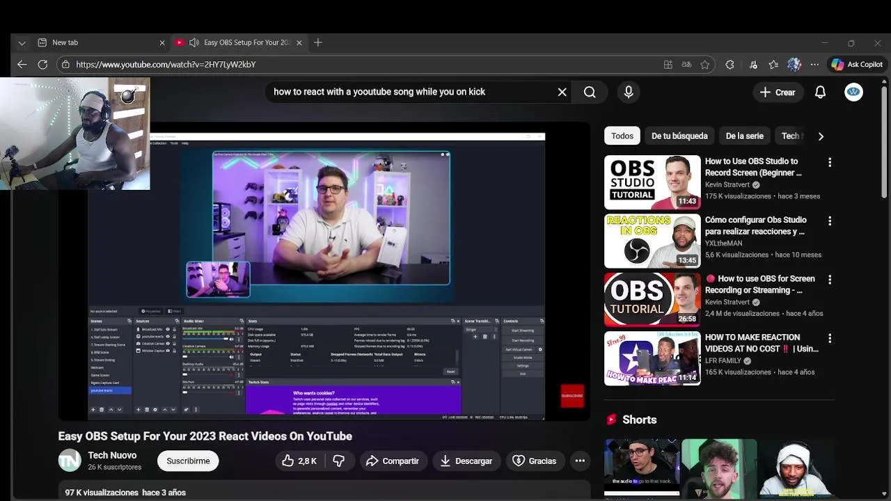The height and width of the screenshot is (501, 891).
Task: Open options for OBS for Screen Recording video
Action: (x=829, y=279)
